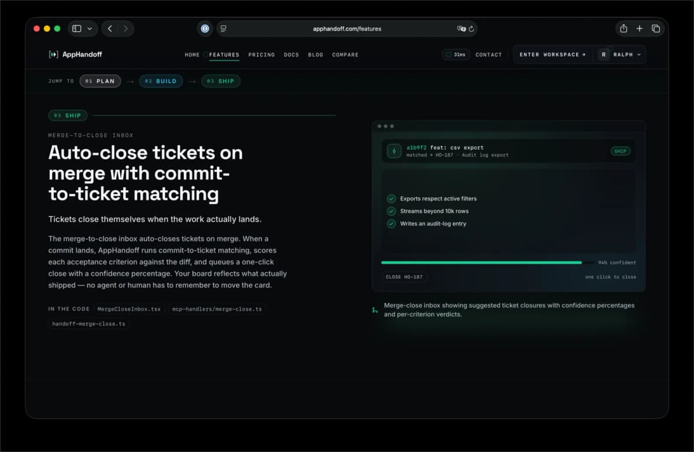
Task: Toggle the 'Exports respect active filters' check
Action: (x=391, y=198)
